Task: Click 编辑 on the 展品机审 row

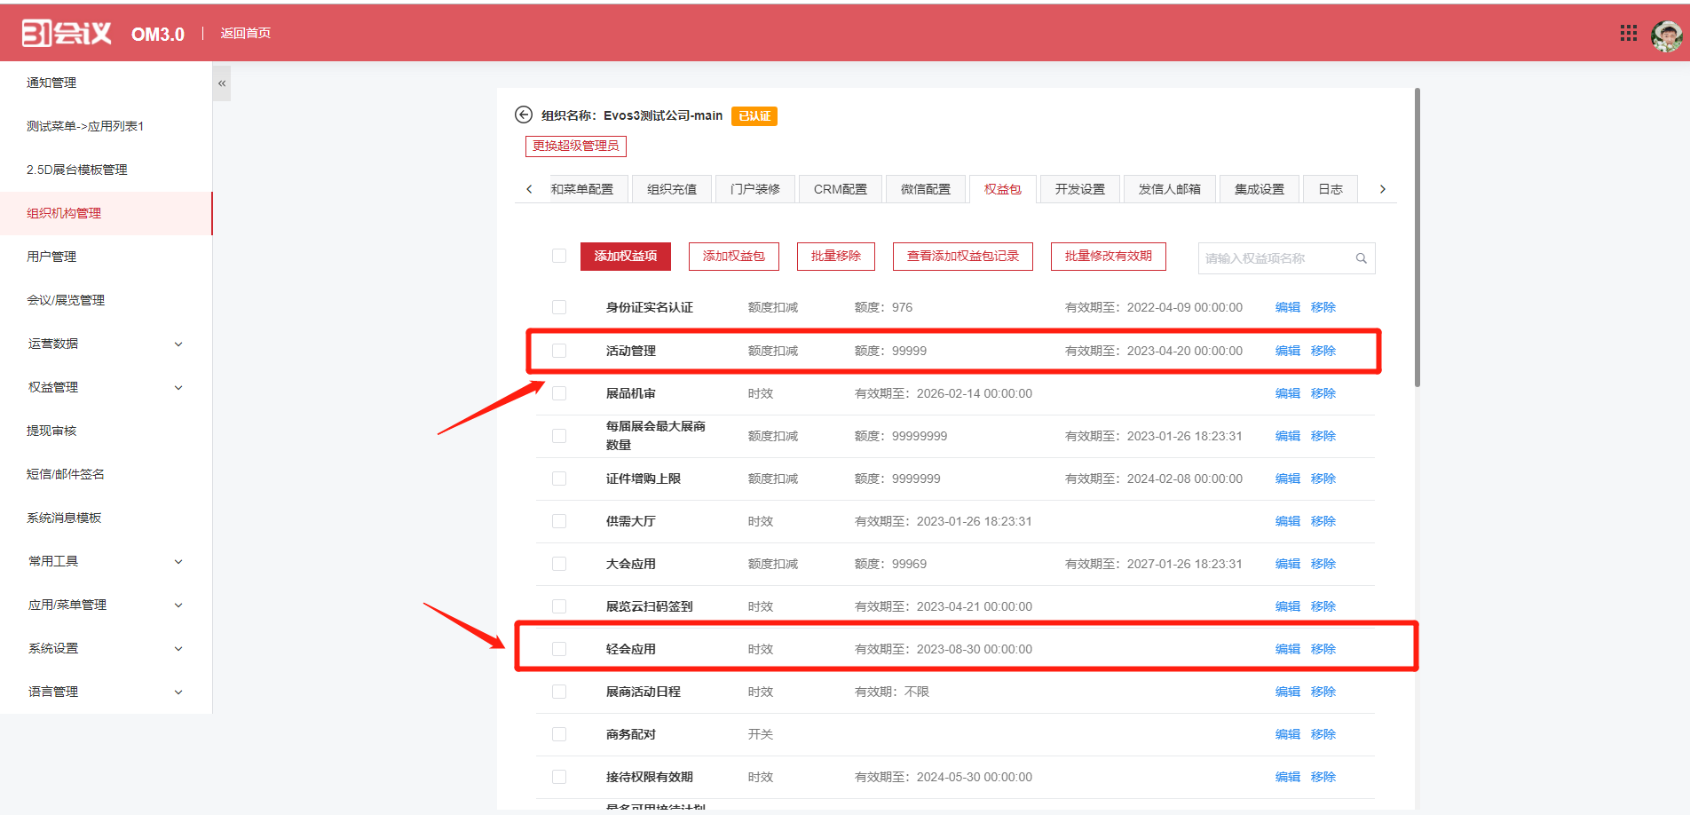Action: coord(1287,392)
